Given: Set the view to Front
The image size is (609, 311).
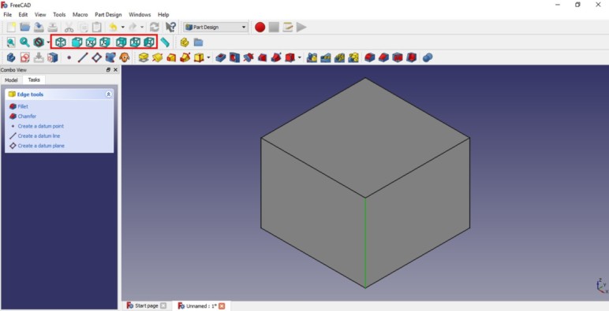Looking at the screenshot, I should (77, 43).
